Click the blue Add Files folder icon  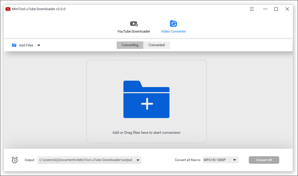coord(14,45)
